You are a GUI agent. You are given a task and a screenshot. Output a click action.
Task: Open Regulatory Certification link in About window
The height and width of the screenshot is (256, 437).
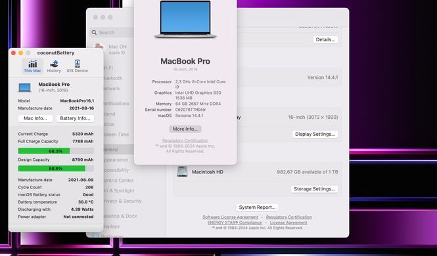(x=185, y=140)
